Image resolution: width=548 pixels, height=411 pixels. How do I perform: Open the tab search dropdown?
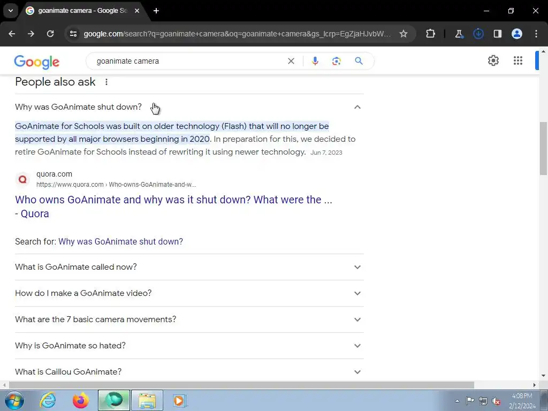coord(11,11)
